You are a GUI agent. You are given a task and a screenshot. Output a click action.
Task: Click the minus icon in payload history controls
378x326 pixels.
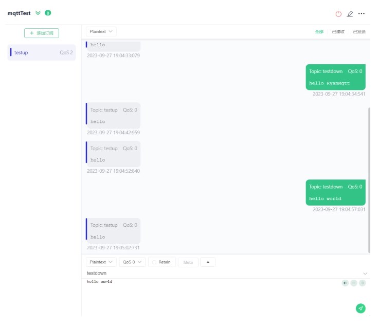pos(354,283)
